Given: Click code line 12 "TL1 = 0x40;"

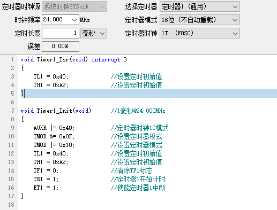Looking at the screenshot, I should (x=51, y=153).
